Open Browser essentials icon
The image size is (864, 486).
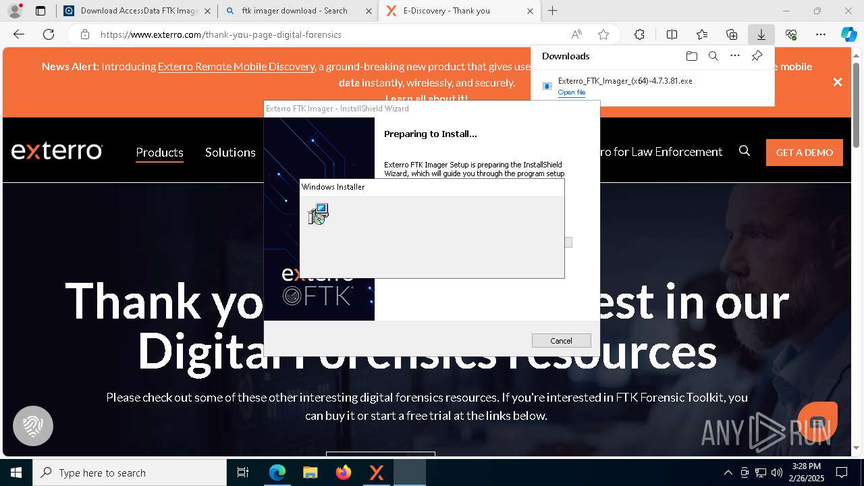pos(791,34)
